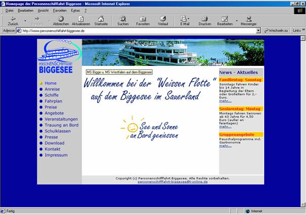Viewport: 306px width, 215px height.
Task: Click the greyed Vorwärts arrow button
Action: [37, 21]
